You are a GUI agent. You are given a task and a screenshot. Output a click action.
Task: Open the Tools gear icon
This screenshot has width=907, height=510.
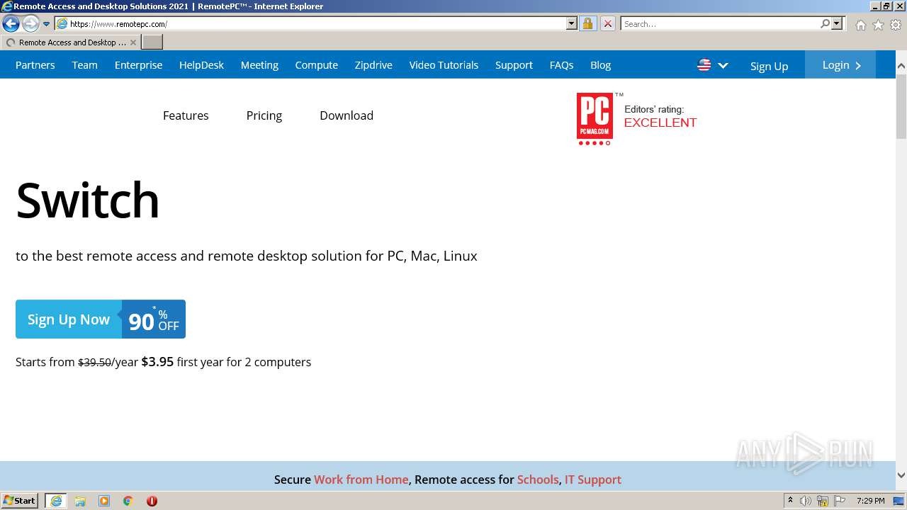pyautogui.click(x=896, y=25)
